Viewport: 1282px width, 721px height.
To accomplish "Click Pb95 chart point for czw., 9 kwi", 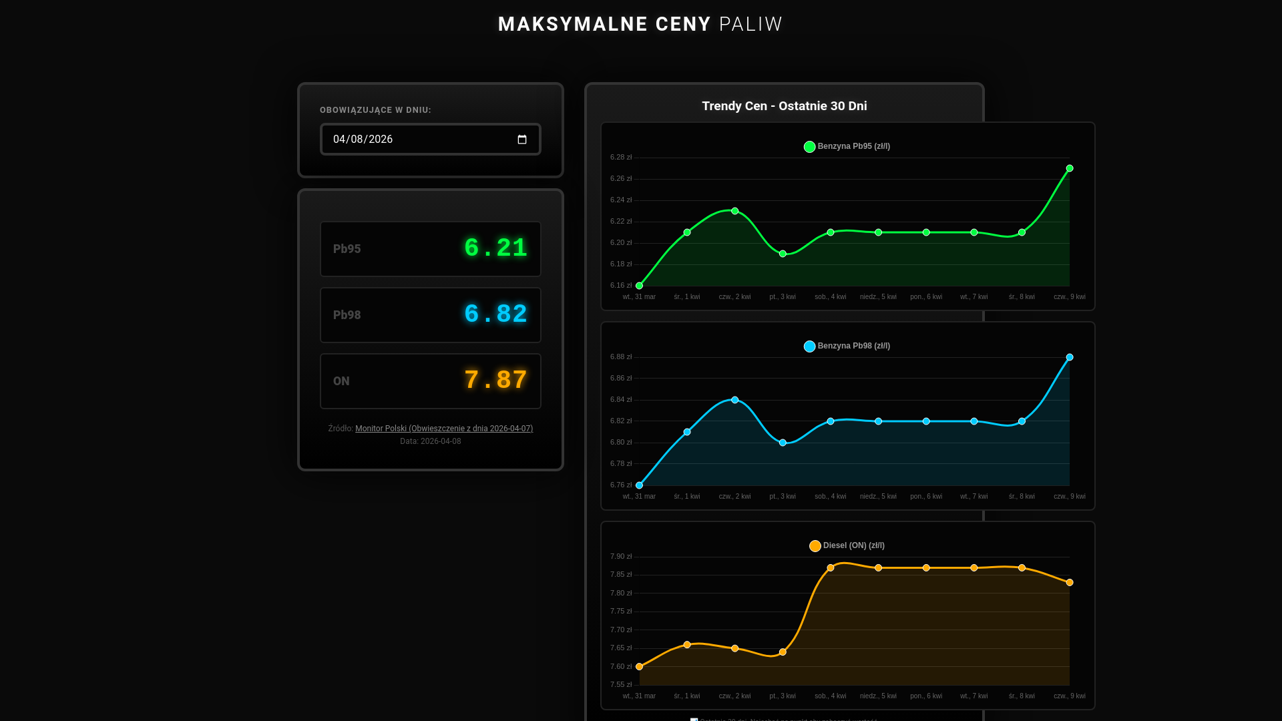I will 1070,168.
